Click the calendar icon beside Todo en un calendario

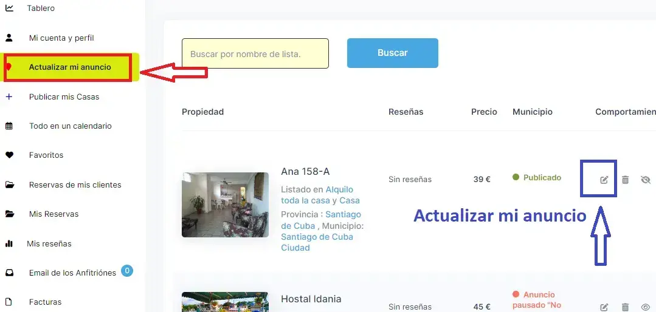9,126
